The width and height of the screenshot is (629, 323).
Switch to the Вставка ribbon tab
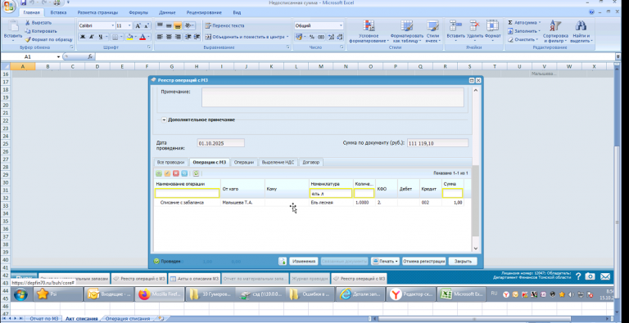pyautogui.click(x=59, y=12)
